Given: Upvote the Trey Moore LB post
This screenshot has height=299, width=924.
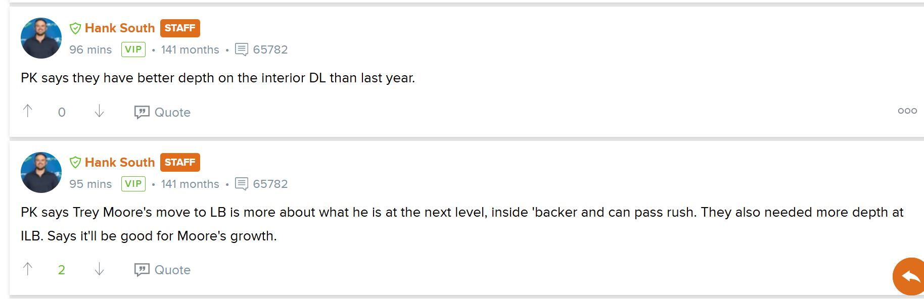Looking at the screenshot, I should tap(28, 269).
